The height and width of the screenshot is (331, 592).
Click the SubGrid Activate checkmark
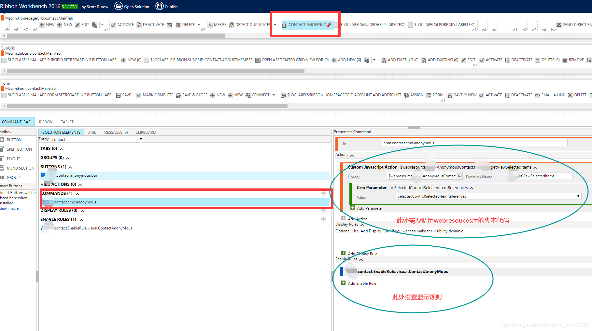(482, 60)
